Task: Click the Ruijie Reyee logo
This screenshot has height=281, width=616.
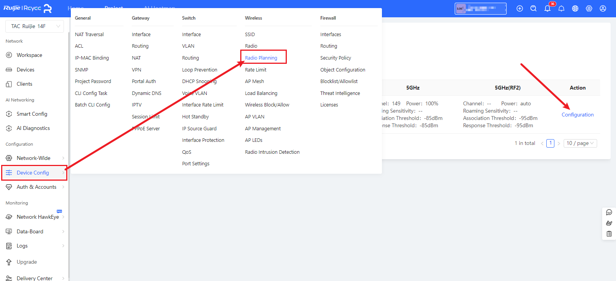Action: [28, 8]
